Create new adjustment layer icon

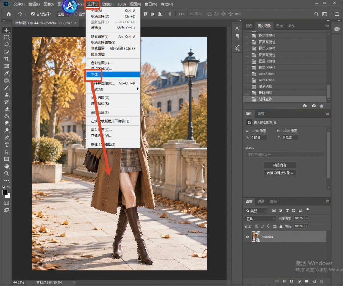(299, 281)
